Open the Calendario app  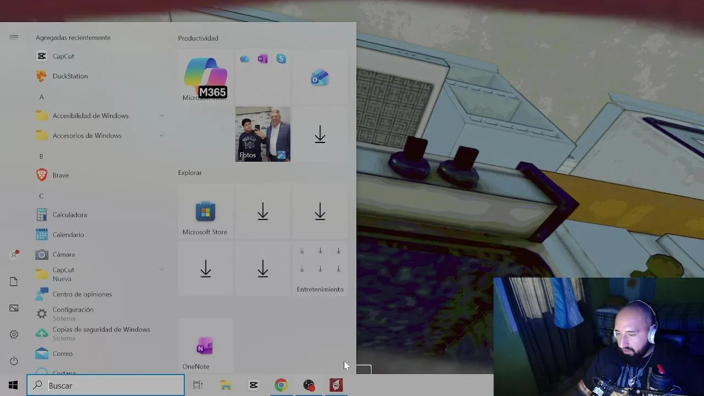(99, 234)
